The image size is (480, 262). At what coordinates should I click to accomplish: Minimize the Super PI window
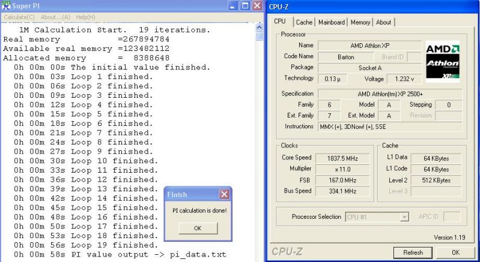point(233,5)
